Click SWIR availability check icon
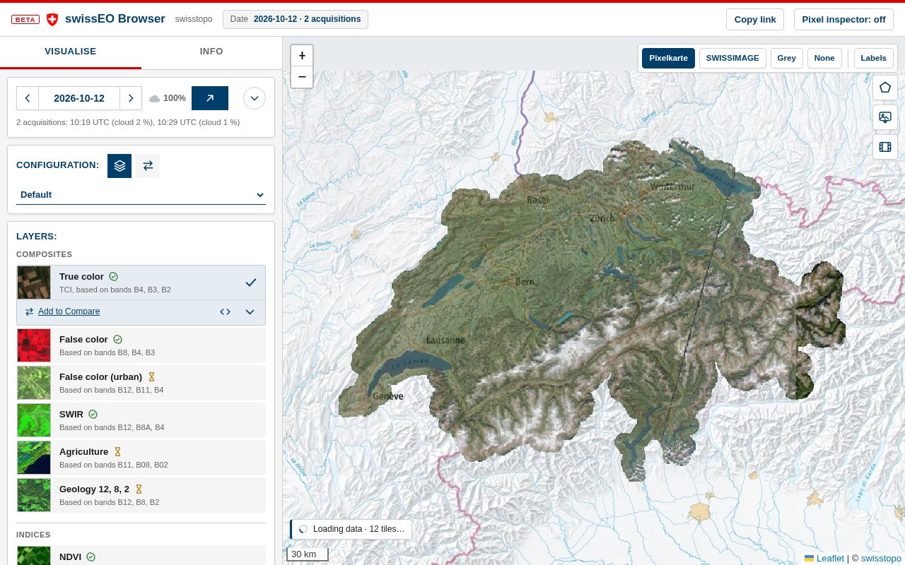 [x=93, y=415]
